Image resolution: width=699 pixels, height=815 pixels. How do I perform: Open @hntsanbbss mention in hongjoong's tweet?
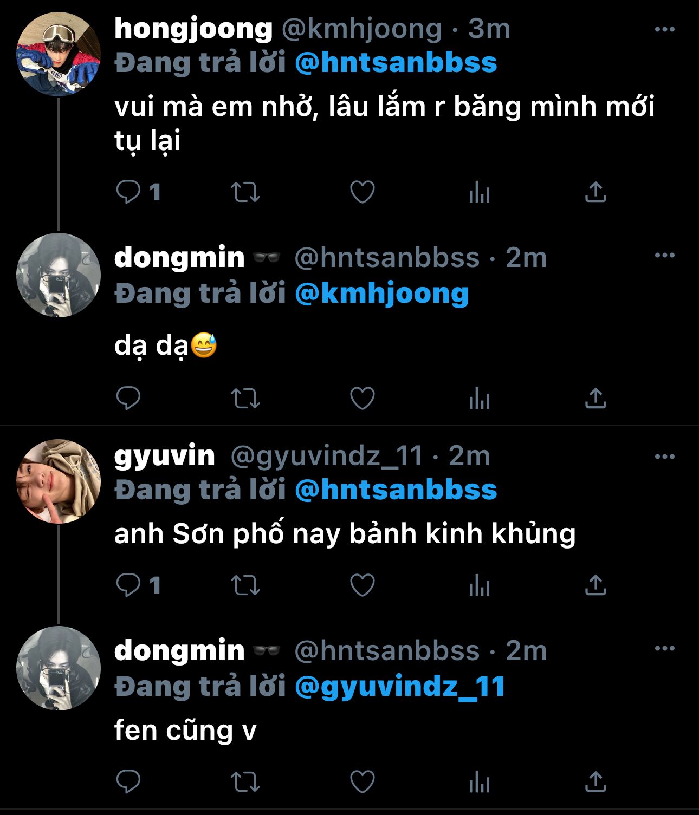(396, 63)
